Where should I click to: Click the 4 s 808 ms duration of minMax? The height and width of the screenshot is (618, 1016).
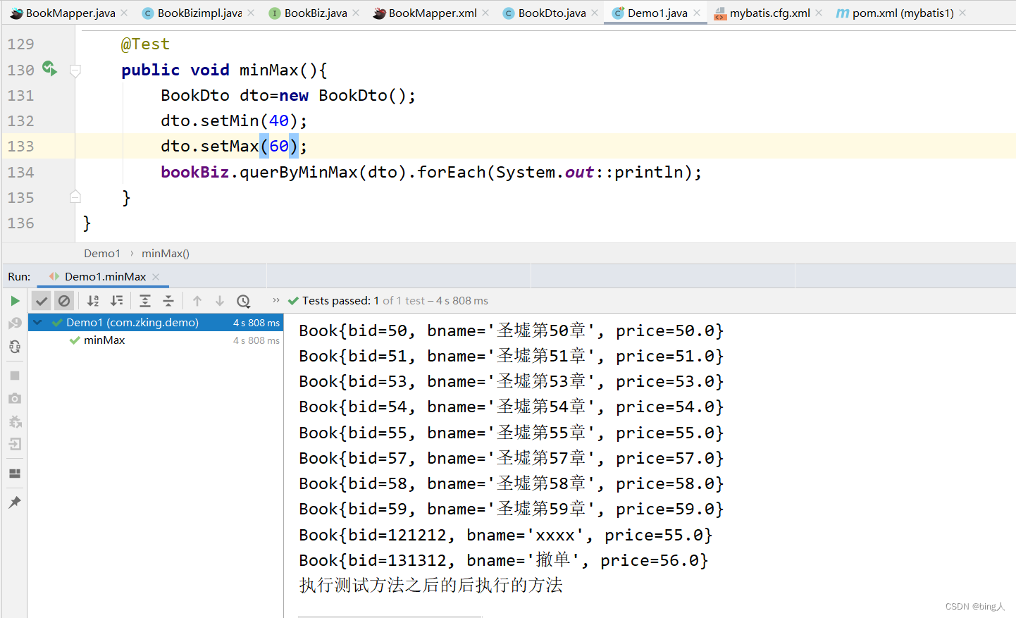[256, 340]
